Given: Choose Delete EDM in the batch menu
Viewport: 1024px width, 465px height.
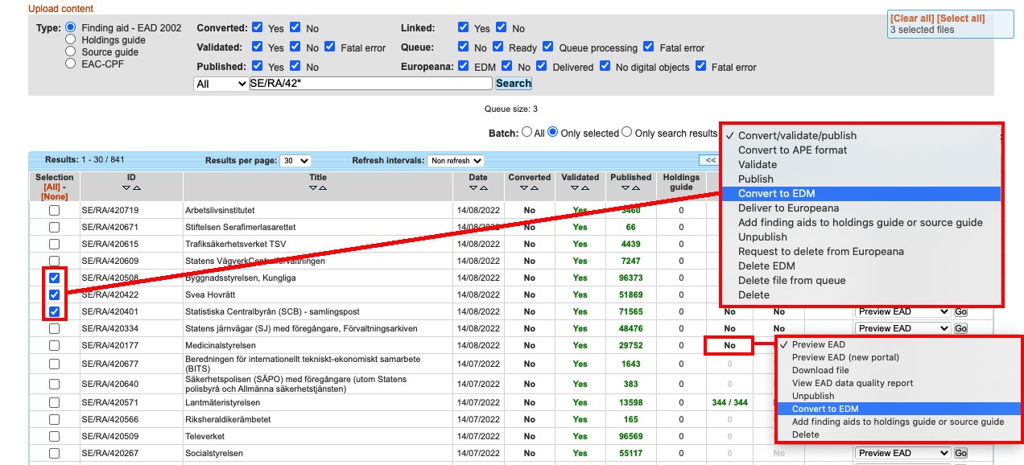Looking at the screenshot, I should (861, 266).
